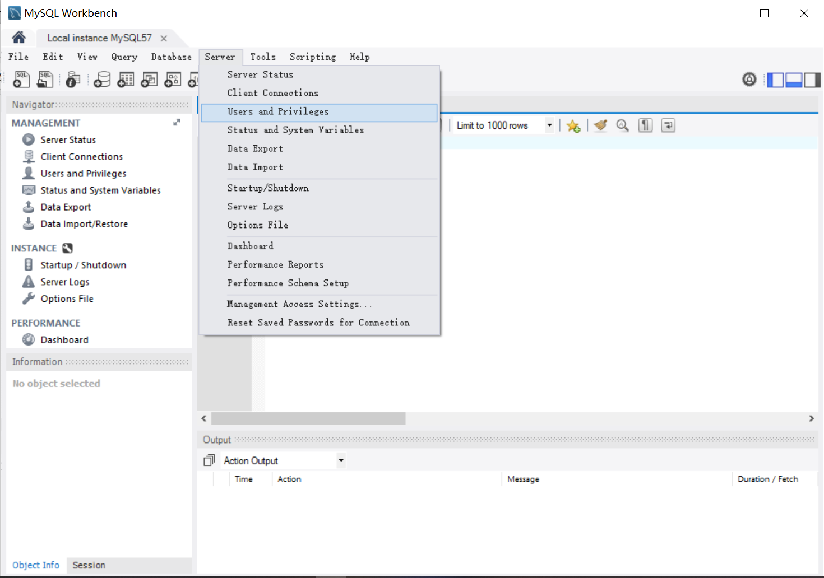The image size is (824, 578).
Task: Create a new SQL tab icon
Action: coord(21,80)
